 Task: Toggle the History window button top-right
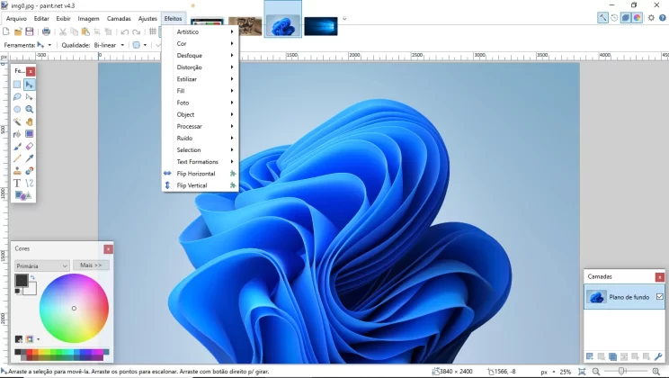click(x=614, y=17)
